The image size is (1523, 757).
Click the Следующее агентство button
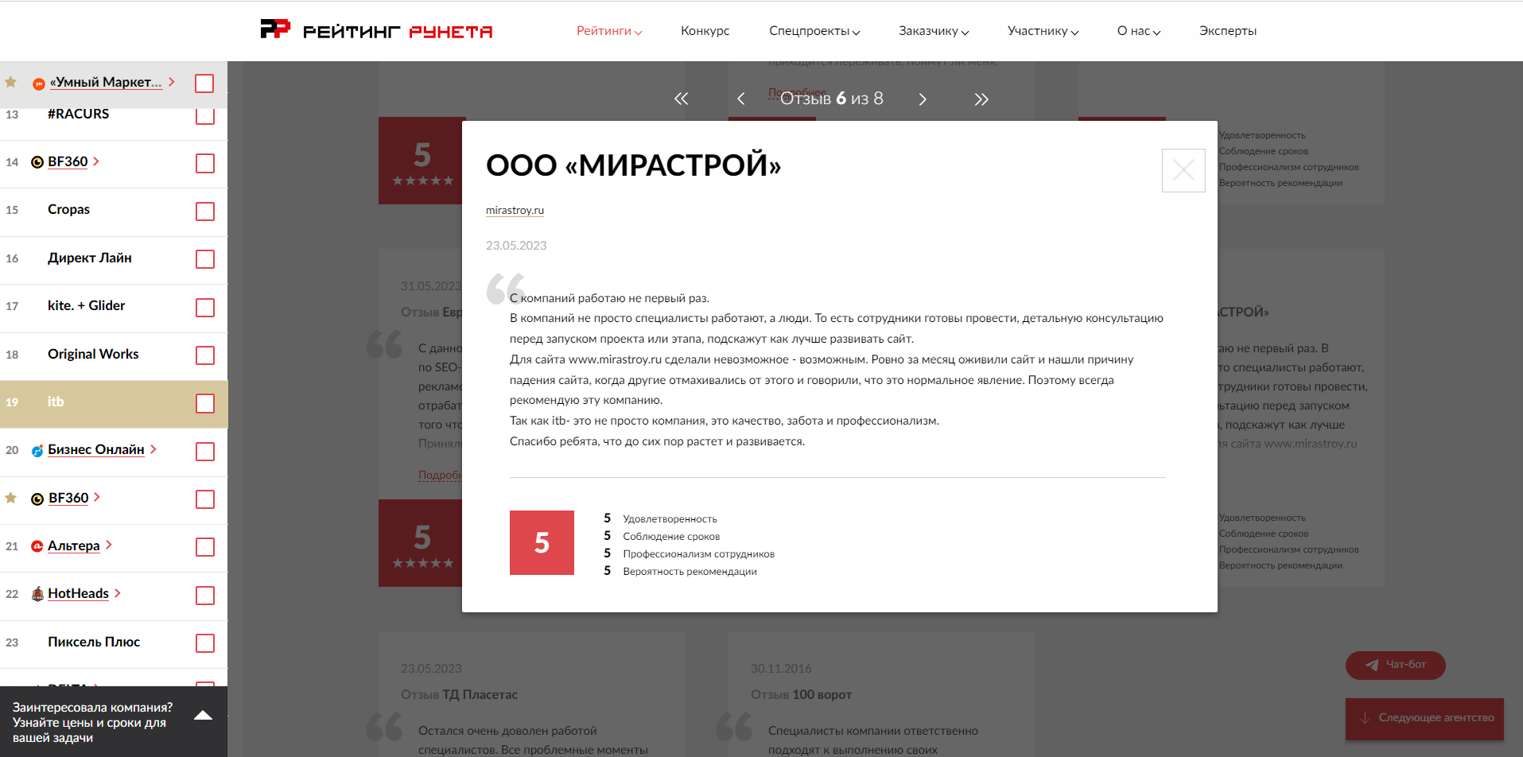tap(1424, 718)
